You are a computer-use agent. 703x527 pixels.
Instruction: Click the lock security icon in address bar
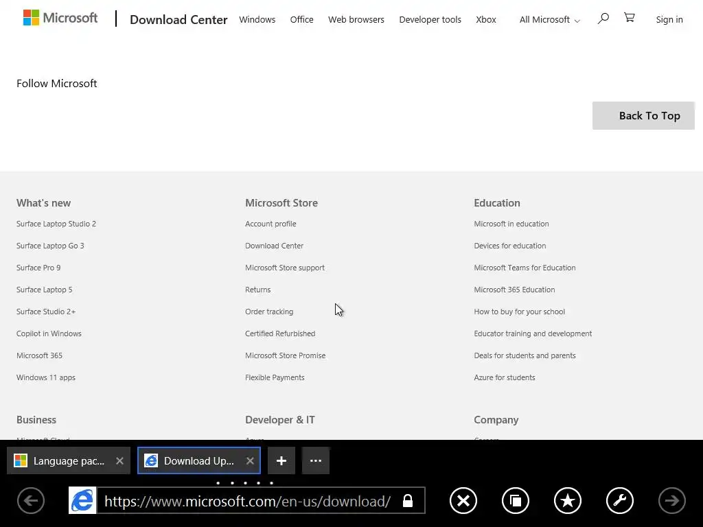click(408, 500)
